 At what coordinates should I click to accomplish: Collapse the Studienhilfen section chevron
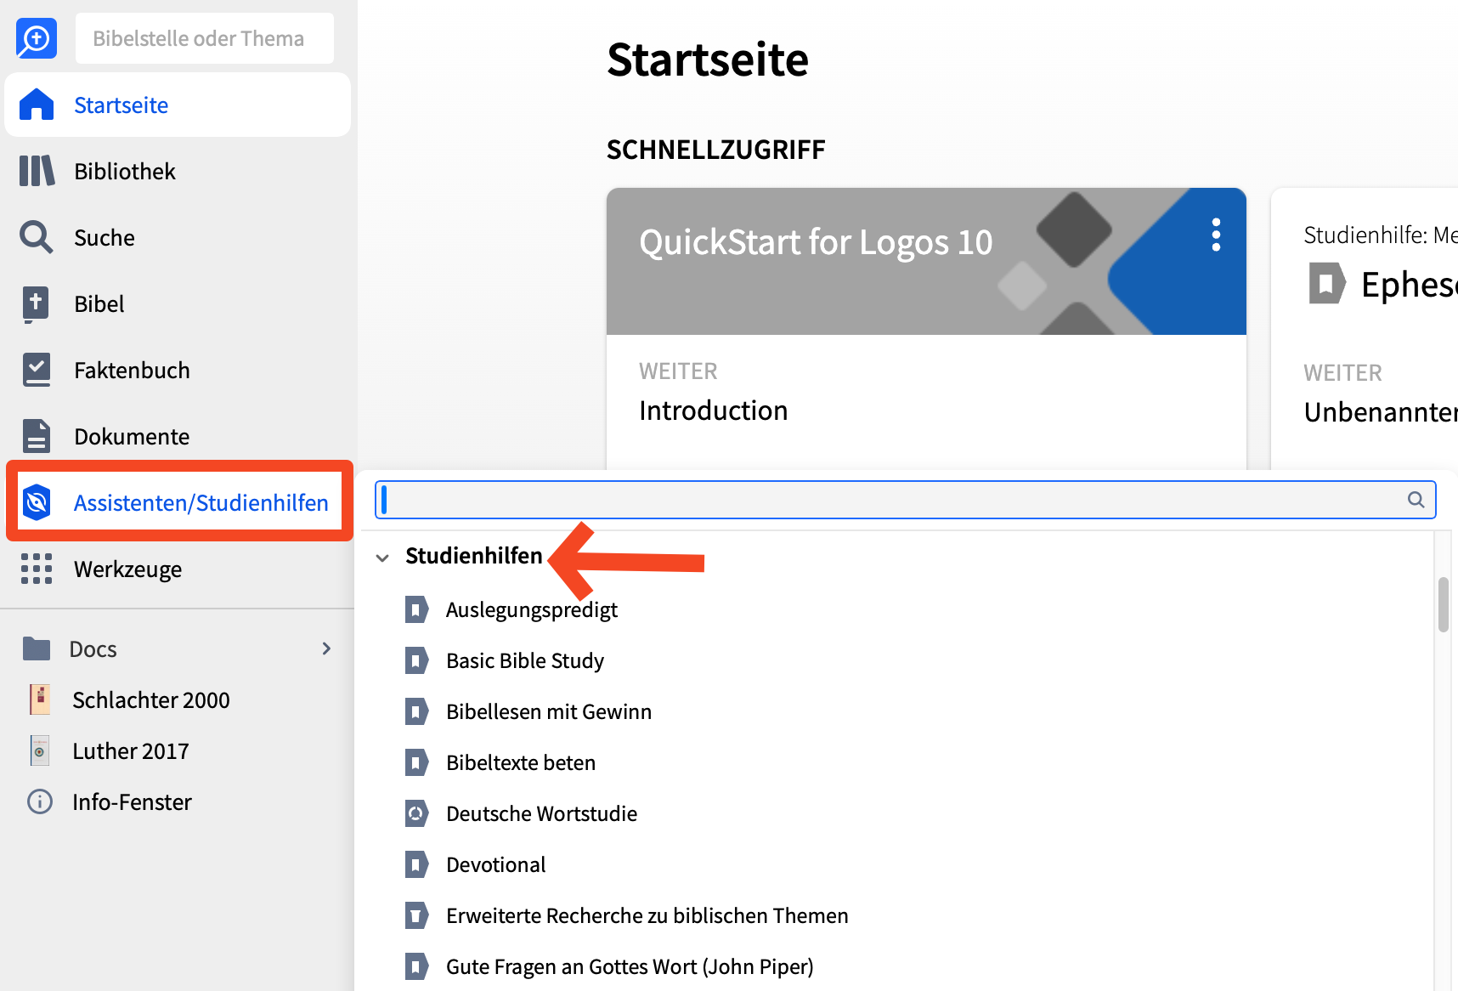pyautogui.click(x=382, y=558)
